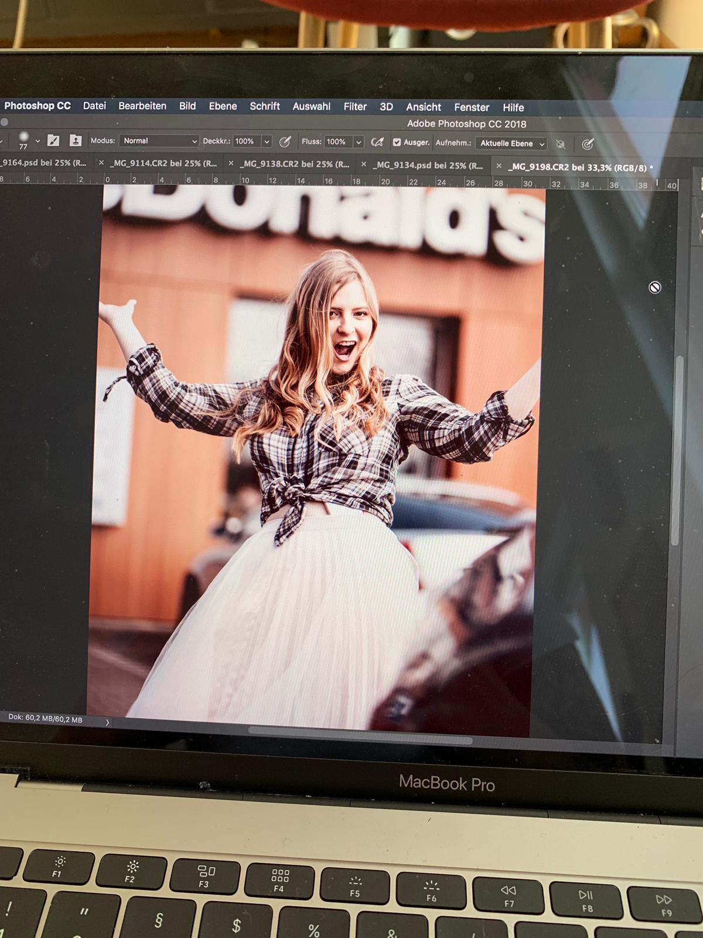Viewport: 703px width, 938px height.
Task: Toggle pressure for size icon
Action: coord(588,144)
